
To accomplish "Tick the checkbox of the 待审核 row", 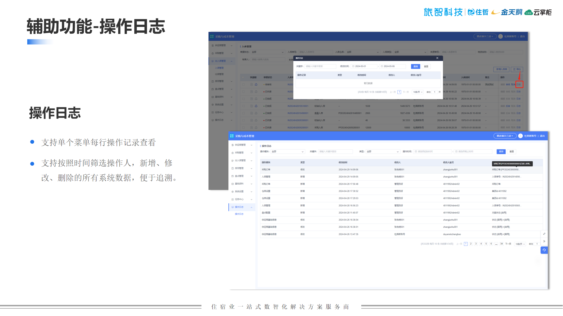I will (243, 85).
